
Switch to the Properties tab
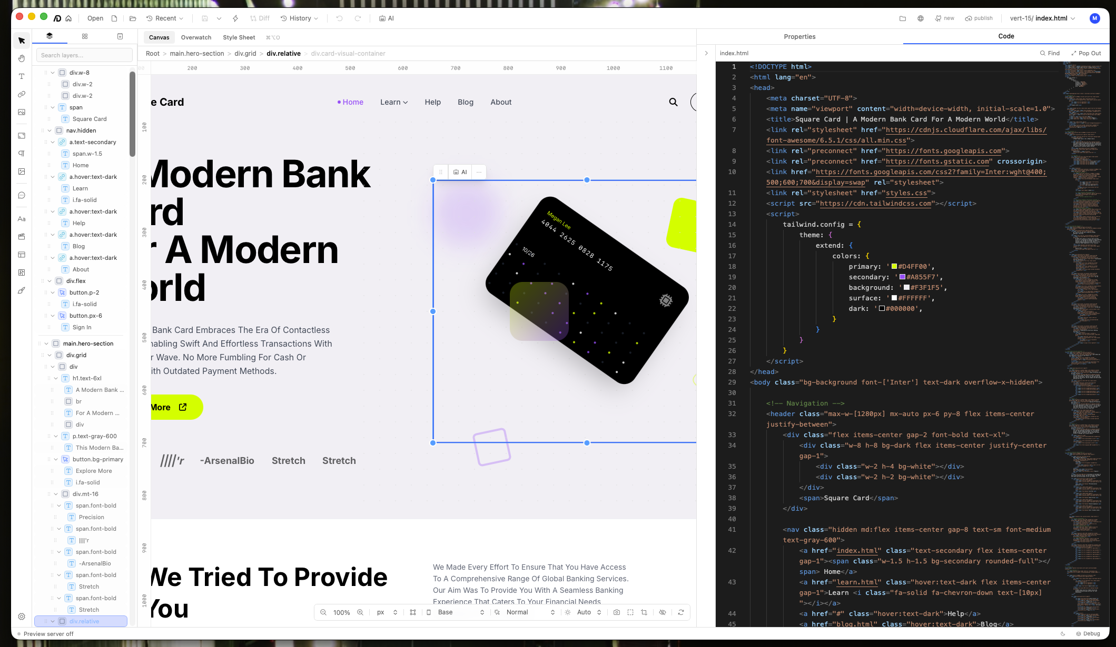799,36
